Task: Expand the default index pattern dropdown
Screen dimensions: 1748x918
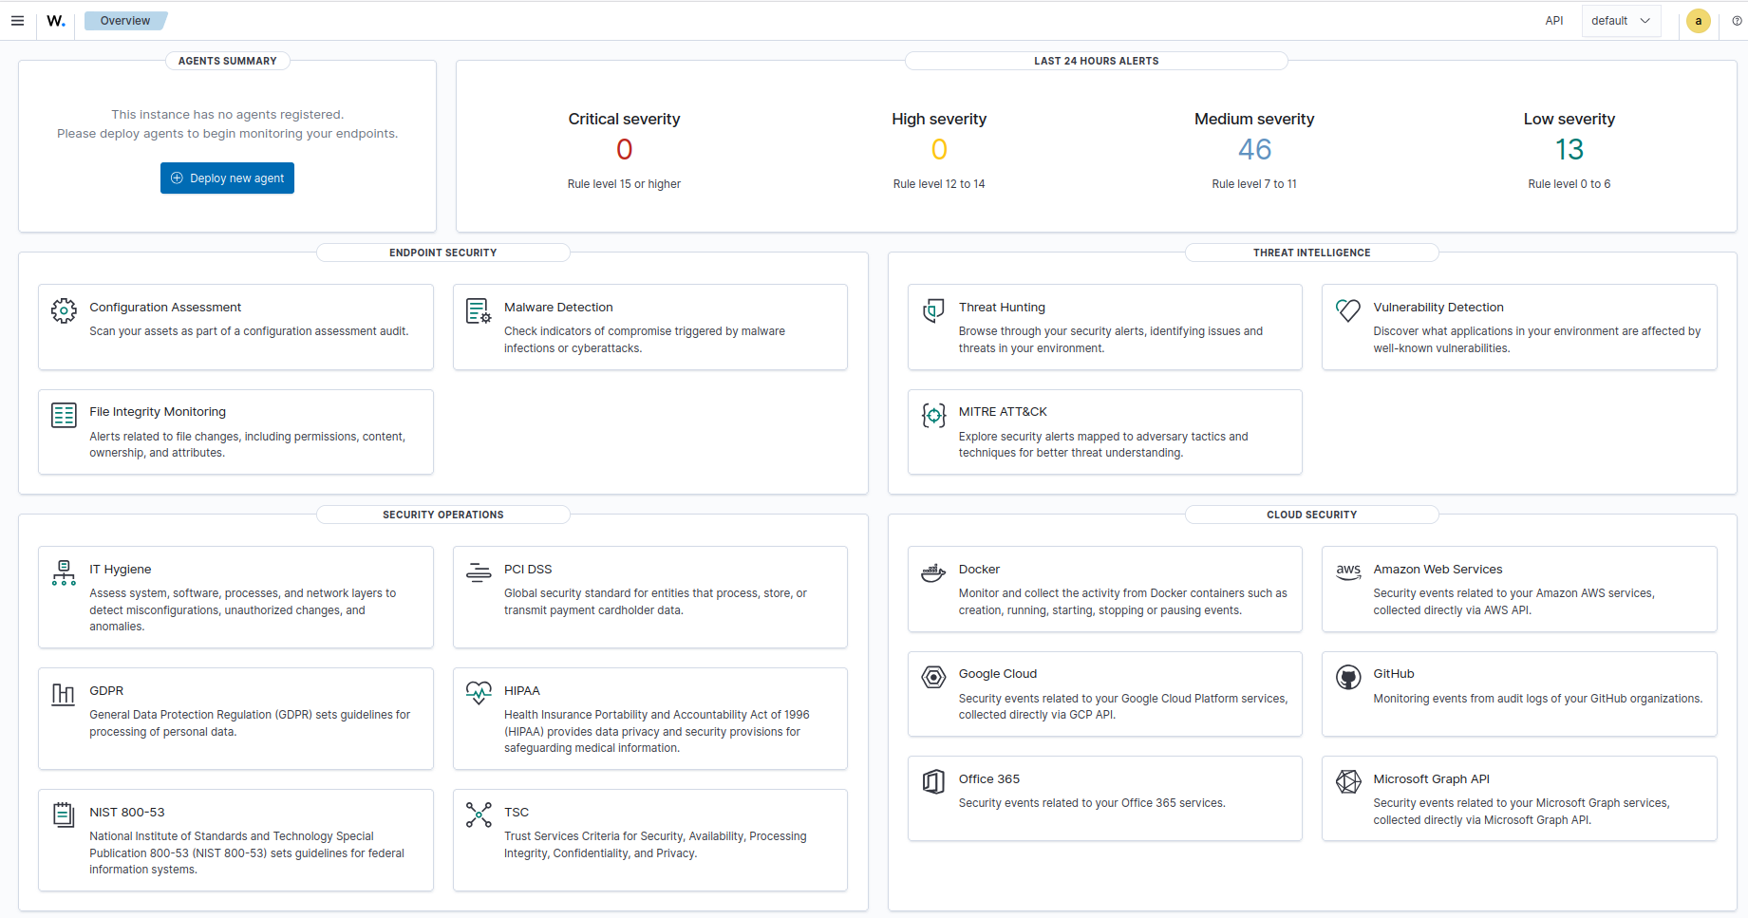Action: tap(1621, 21)
